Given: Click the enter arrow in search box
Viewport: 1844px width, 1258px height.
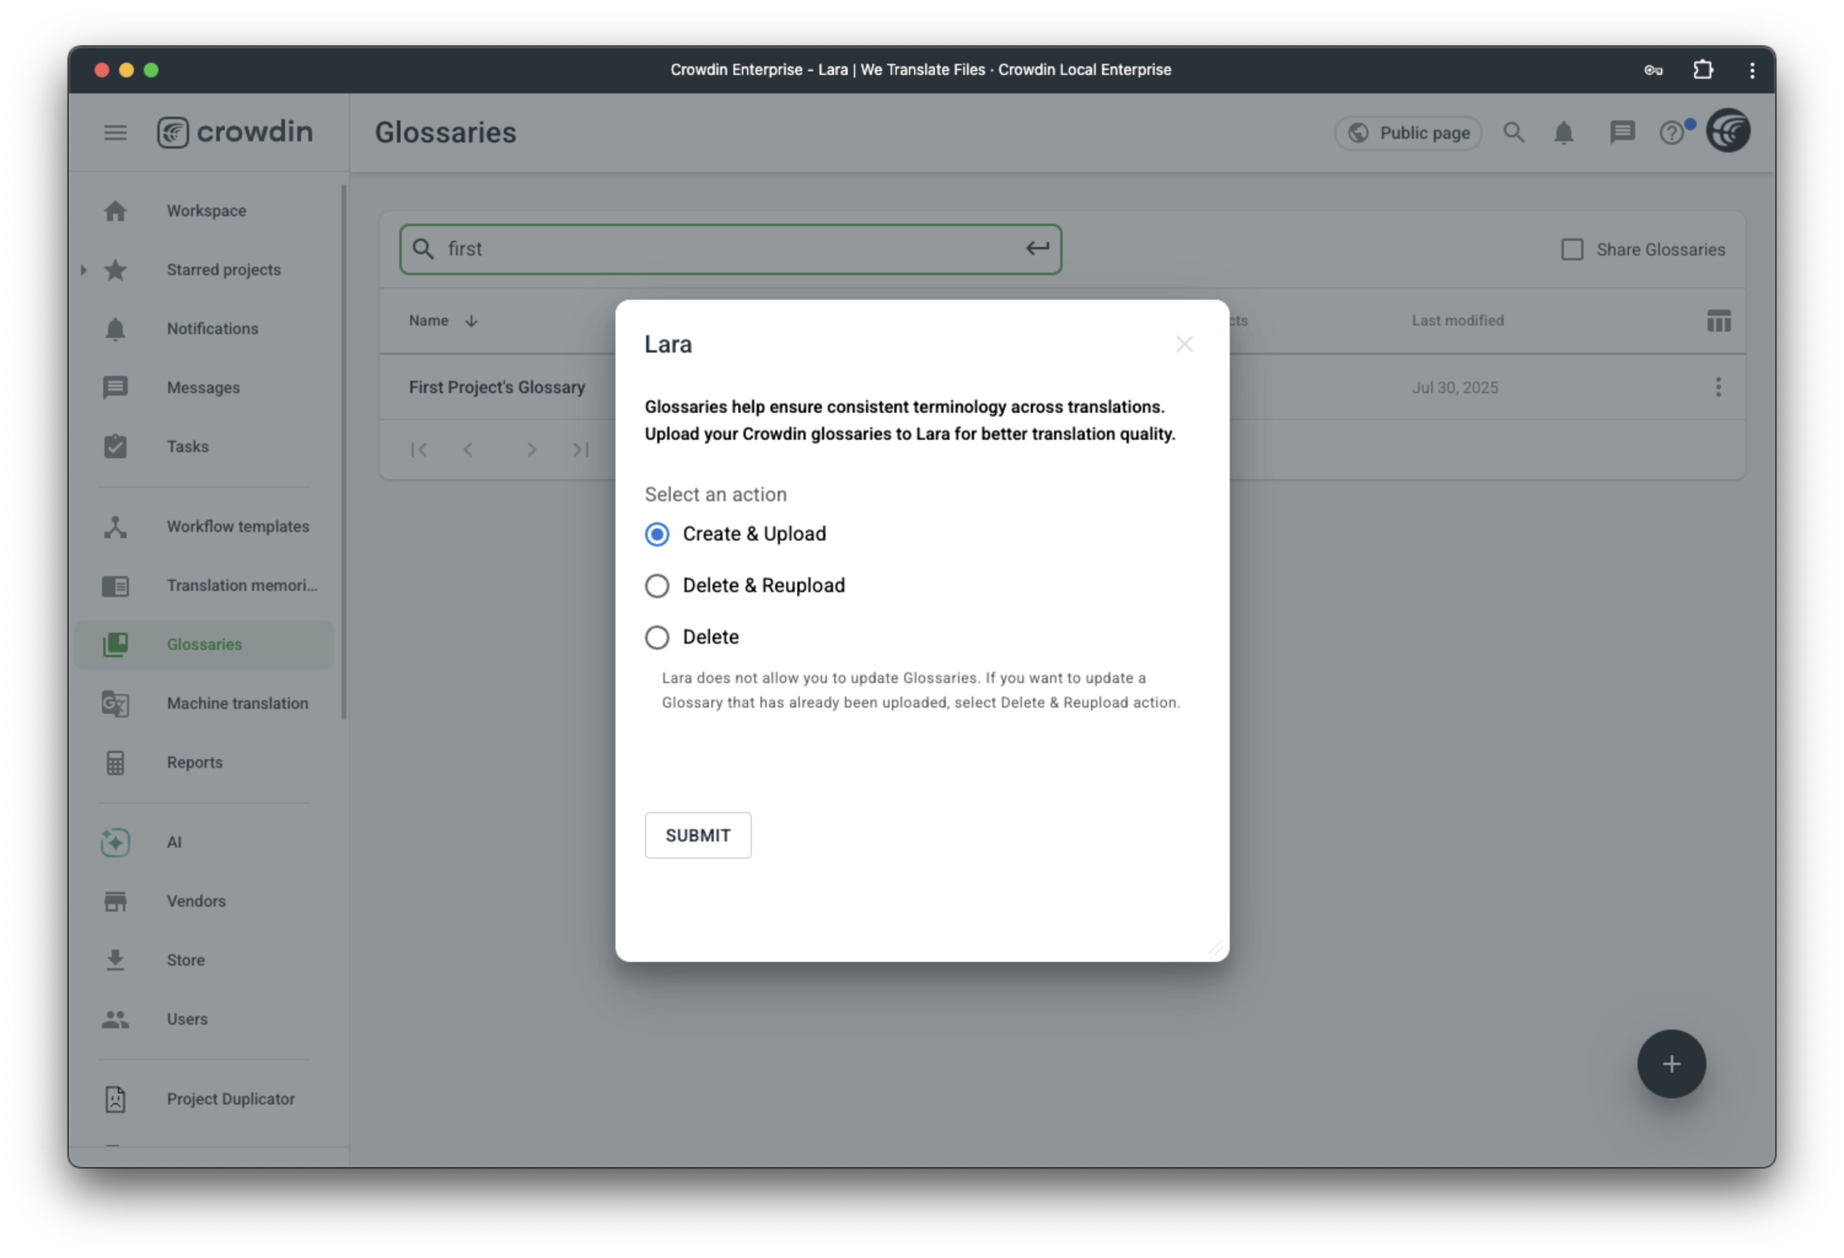Looking at the screenshot, I should [x=1037, y=248].
